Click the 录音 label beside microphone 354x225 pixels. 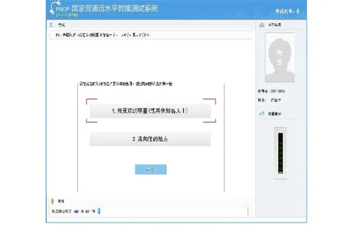(x=61, y=201)
